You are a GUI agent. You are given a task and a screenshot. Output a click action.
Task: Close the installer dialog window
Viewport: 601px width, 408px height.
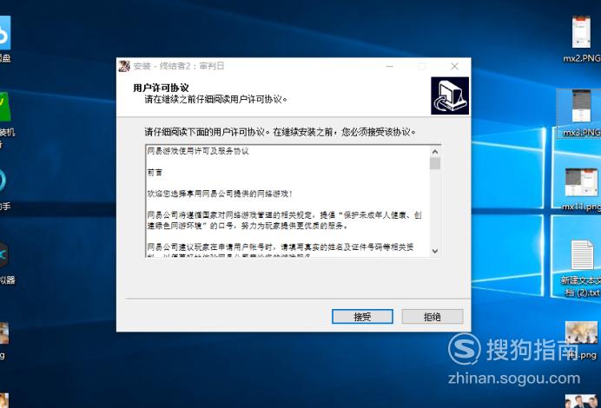click(x=454, y=66)
